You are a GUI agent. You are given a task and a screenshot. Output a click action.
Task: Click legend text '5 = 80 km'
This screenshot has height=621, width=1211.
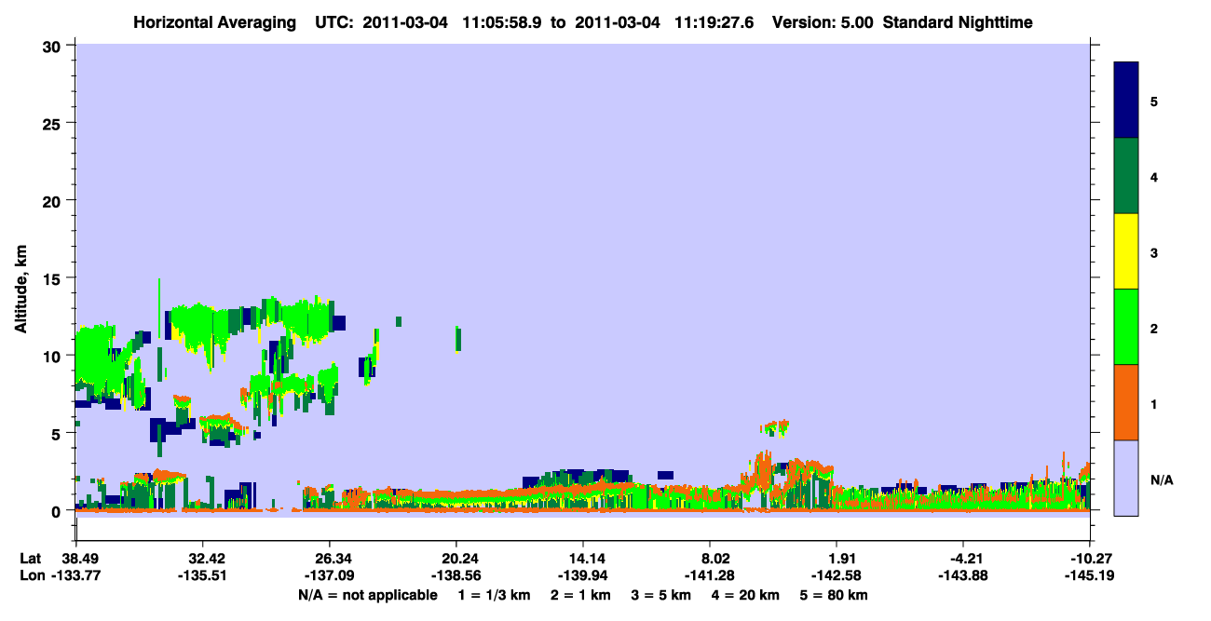point(834,595)
